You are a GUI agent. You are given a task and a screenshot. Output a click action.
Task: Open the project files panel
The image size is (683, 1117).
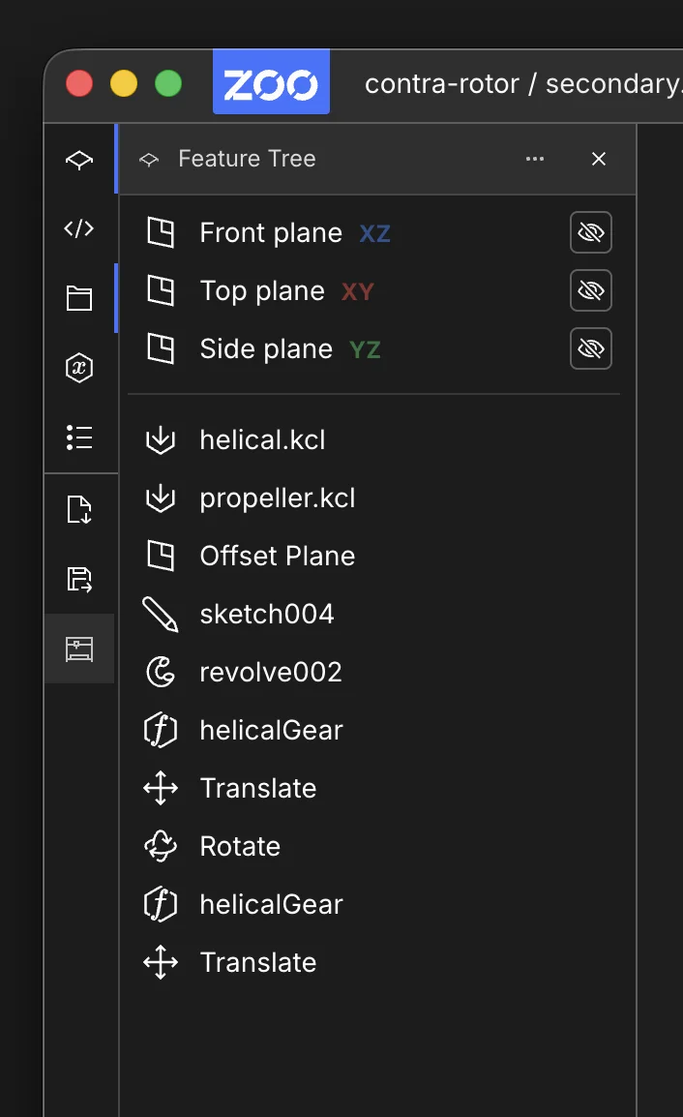tap(81, 298)
